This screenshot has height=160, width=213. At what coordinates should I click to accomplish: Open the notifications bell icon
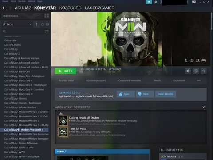[156, 2]
